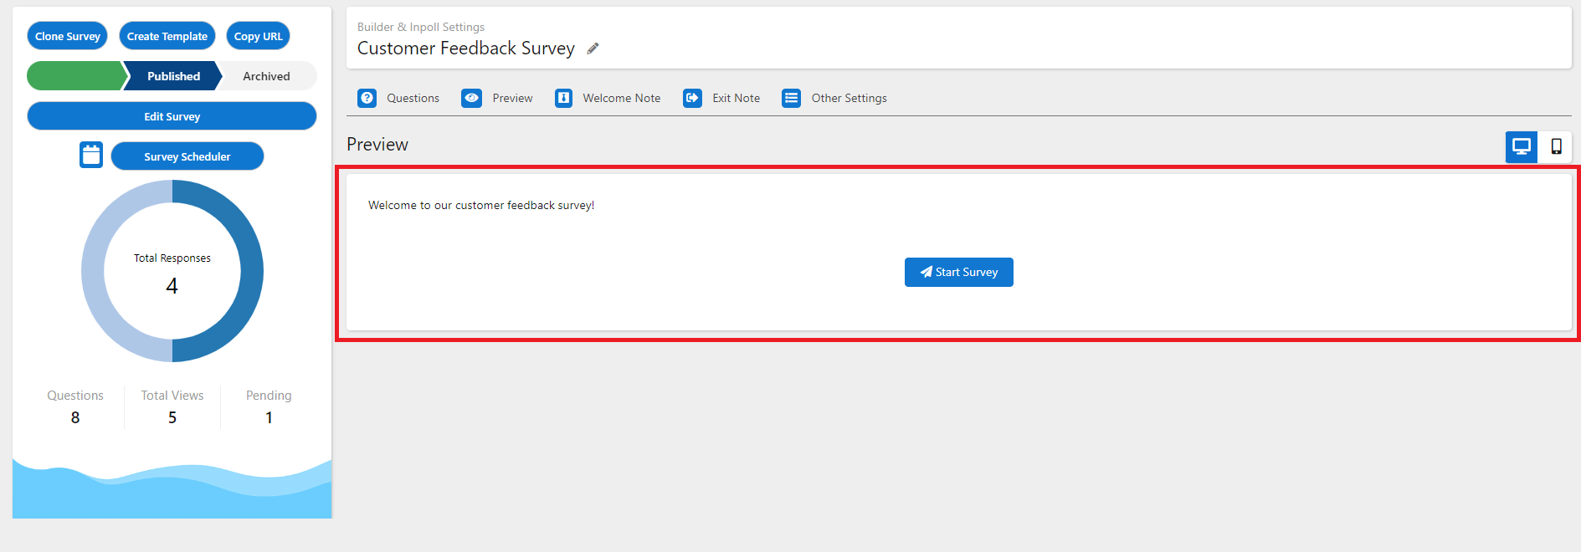Click the Total Views value 5
The width and height of the screenshot is (1581, 552).
tap(172, 417)
